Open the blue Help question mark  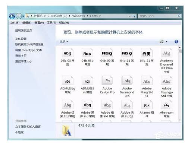click(176, 42)
